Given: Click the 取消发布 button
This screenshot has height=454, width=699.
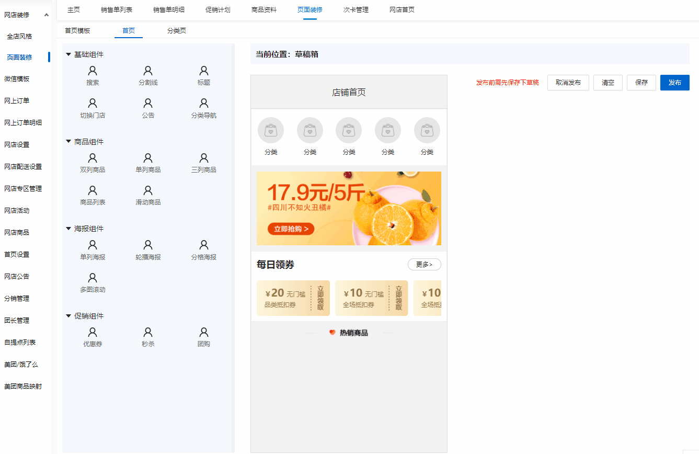Looking at the screenshot, I should 568,83.
